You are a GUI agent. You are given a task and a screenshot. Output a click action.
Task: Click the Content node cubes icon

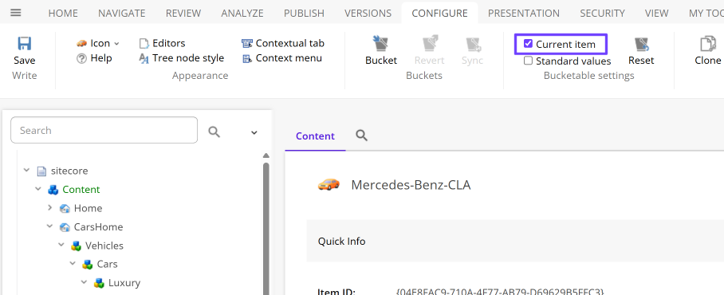click(53, 190)
